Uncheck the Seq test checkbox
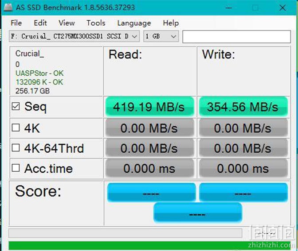This screenshot has height=251, width=298. pyautogui.click(x=16, y=106)
